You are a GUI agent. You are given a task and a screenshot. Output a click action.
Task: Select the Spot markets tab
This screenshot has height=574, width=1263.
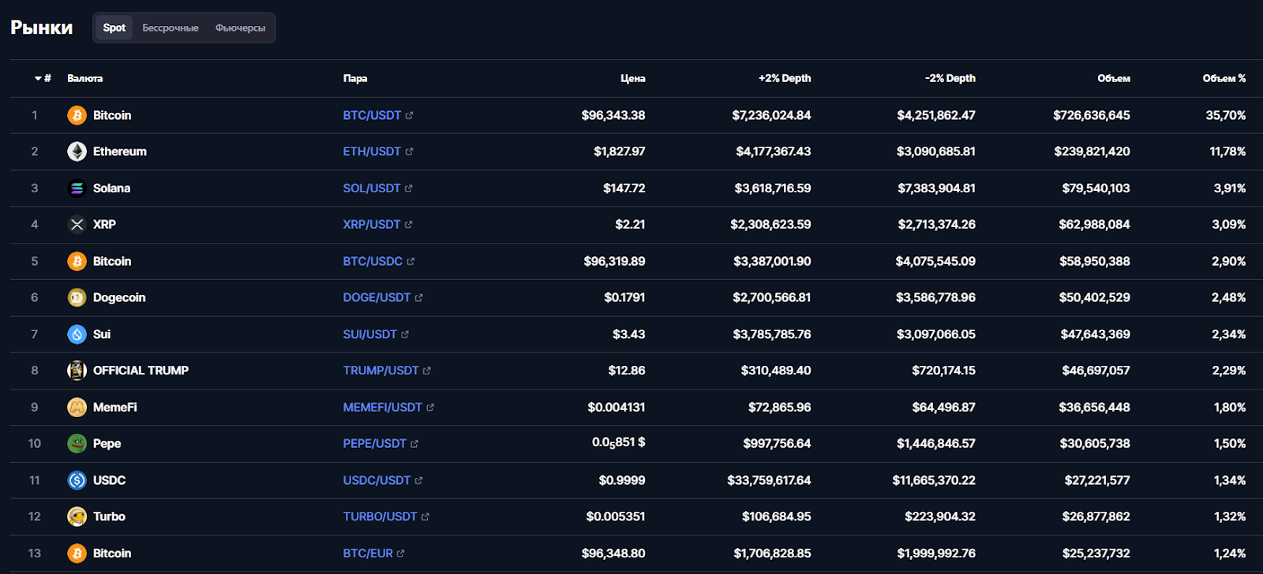(x=114, y=28)
